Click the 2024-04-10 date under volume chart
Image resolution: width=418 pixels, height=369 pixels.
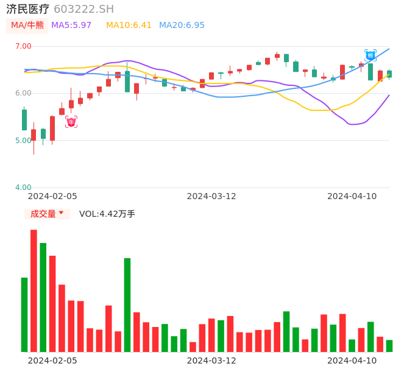tap(352, 360)
